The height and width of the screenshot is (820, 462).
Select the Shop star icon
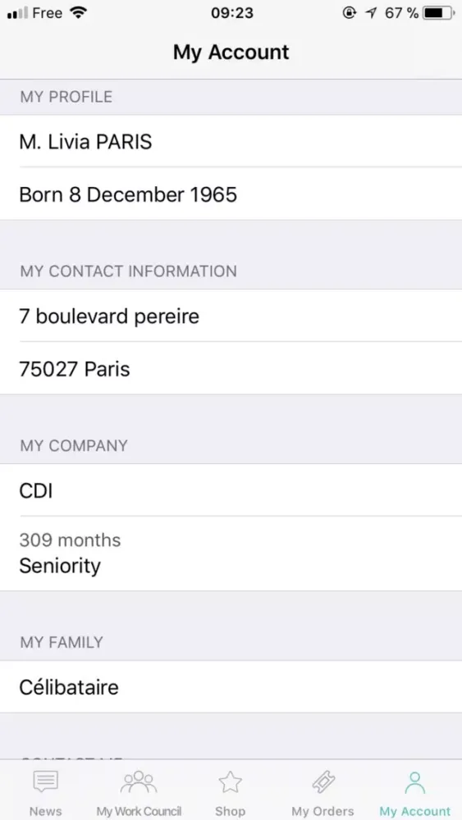pyautogui.click(x=231, y=781)
